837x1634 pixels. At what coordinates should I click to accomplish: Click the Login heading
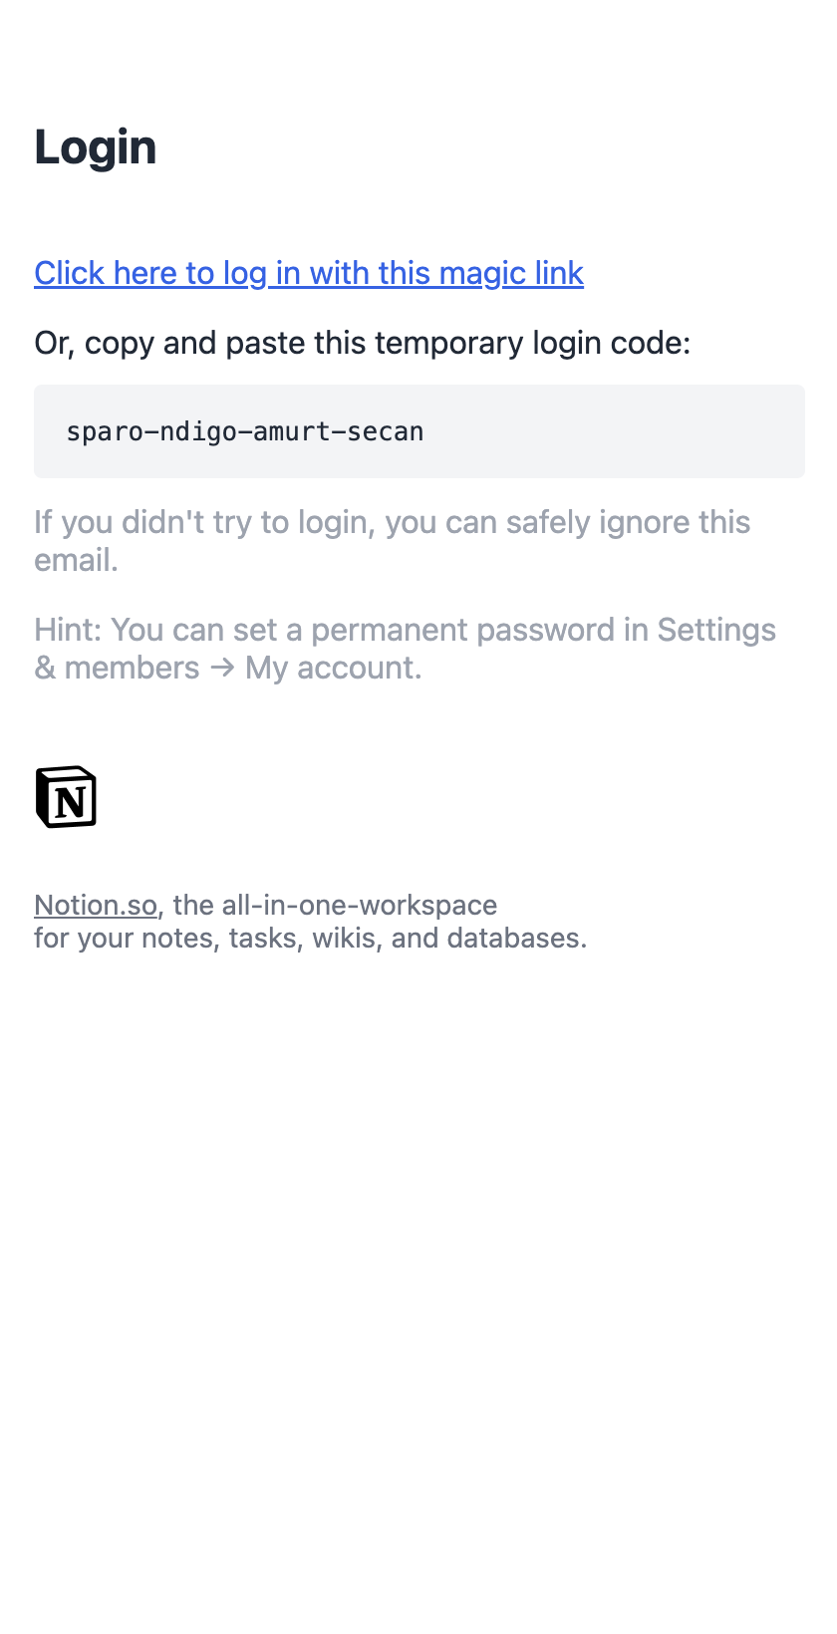click(x=96, y=147)
